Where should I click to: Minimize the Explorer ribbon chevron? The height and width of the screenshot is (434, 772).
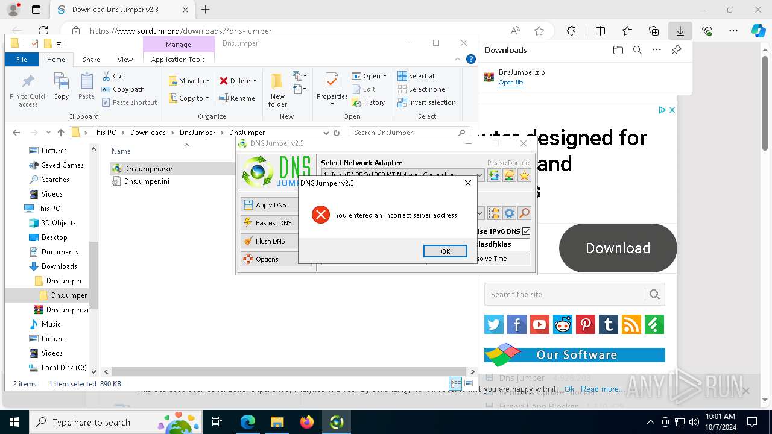458,59
